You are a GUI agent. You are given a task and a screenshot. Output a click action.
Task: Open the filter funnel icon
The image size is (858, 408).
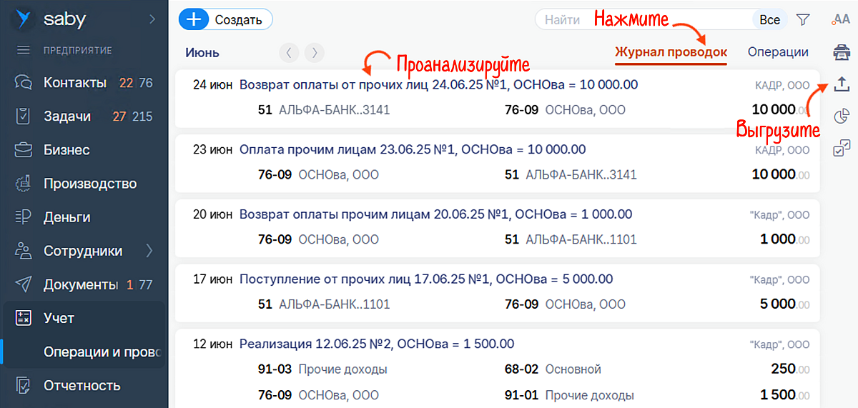click(x=803, y=20)
